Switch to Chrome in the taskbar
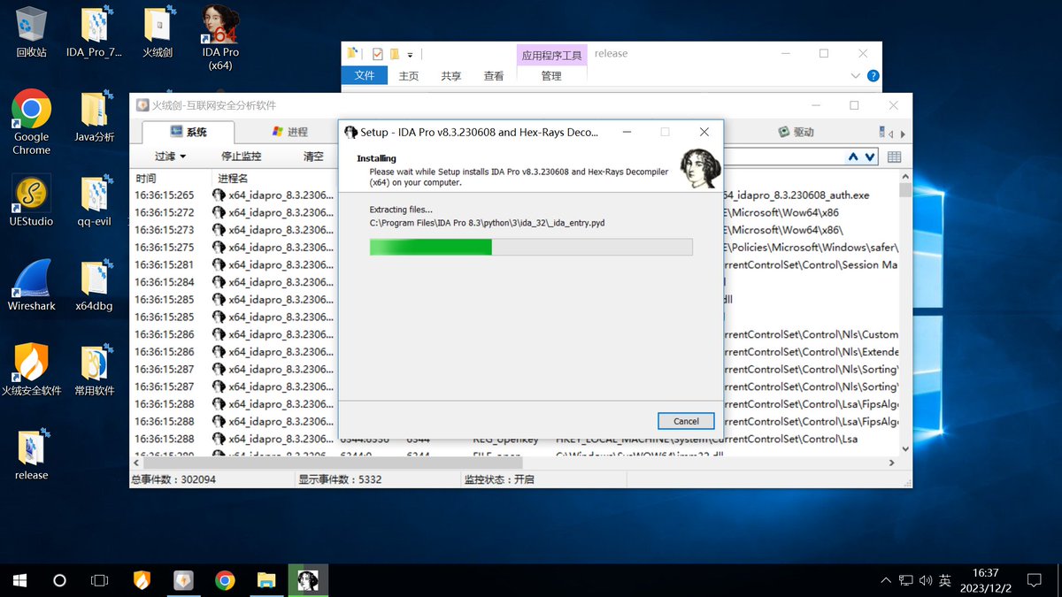 point(225,580)
